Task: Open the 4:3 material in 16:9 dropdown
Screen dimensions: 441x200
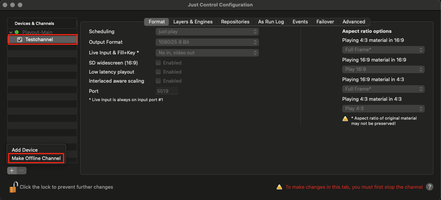Action: coord(383,50)
